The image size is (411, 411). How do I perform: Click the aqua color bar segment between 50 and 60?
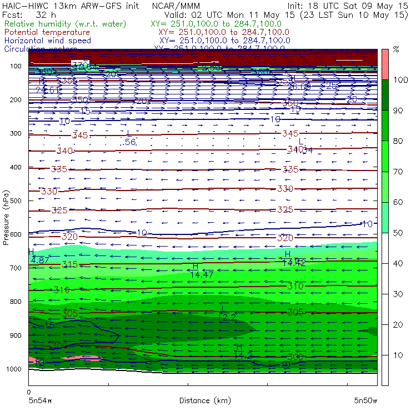coord(385,218)
